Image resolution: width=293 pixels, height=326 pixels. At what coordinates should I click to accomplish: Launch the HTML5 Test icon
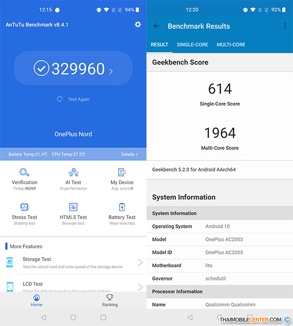pos(73,207)
